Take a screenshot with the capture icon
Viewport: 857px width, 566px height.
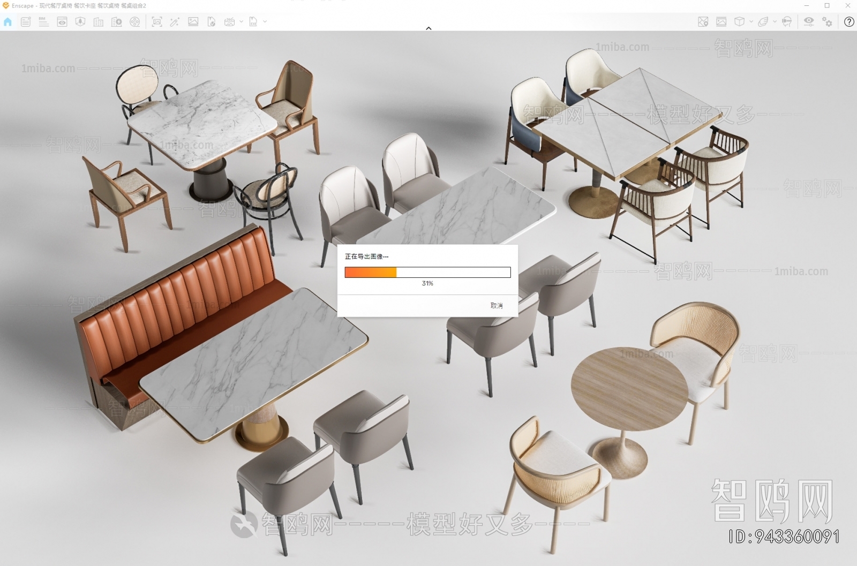pyautogui.click(x=157, y=22)
